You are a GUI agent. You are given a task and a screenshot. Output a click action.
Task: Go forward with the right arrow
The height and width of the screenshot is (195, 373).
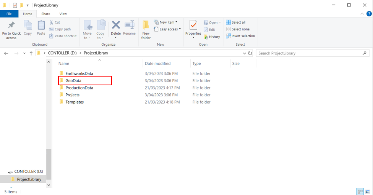pyautogui.click(x=16, y=53)
